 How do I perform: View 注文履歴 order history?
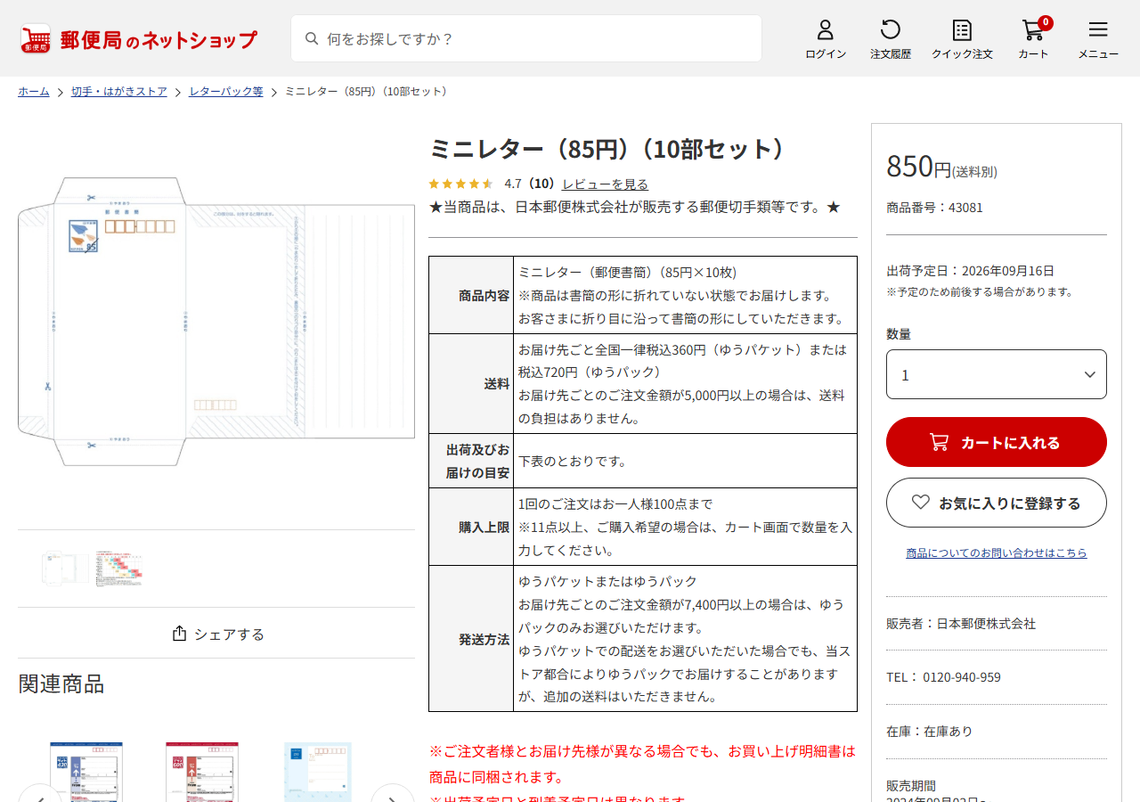click(891, 40)
